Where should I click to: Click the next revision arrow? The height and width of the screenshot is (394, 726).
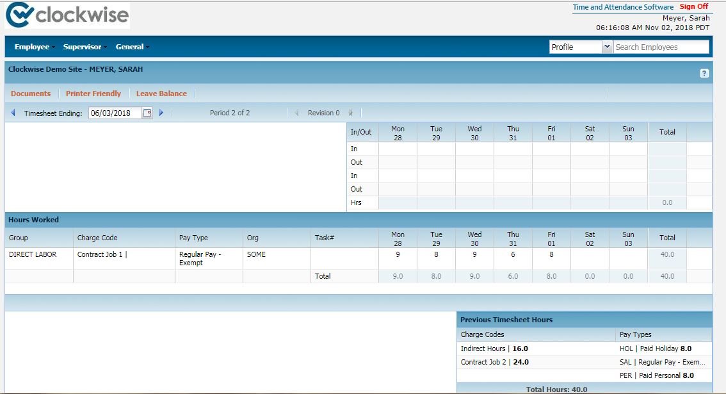(350, 113)
